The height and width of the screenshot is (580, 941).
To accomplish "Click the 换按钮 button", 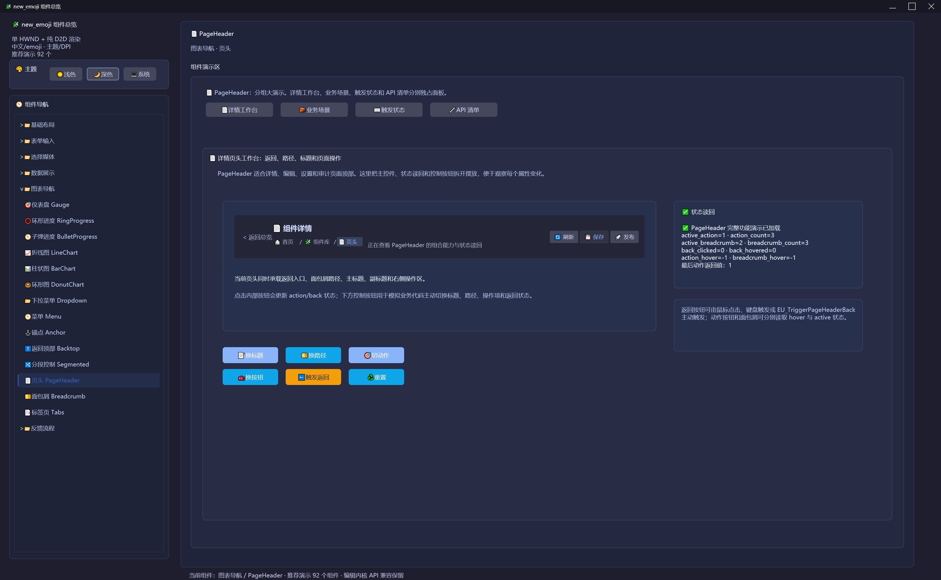I will [250, 377].
